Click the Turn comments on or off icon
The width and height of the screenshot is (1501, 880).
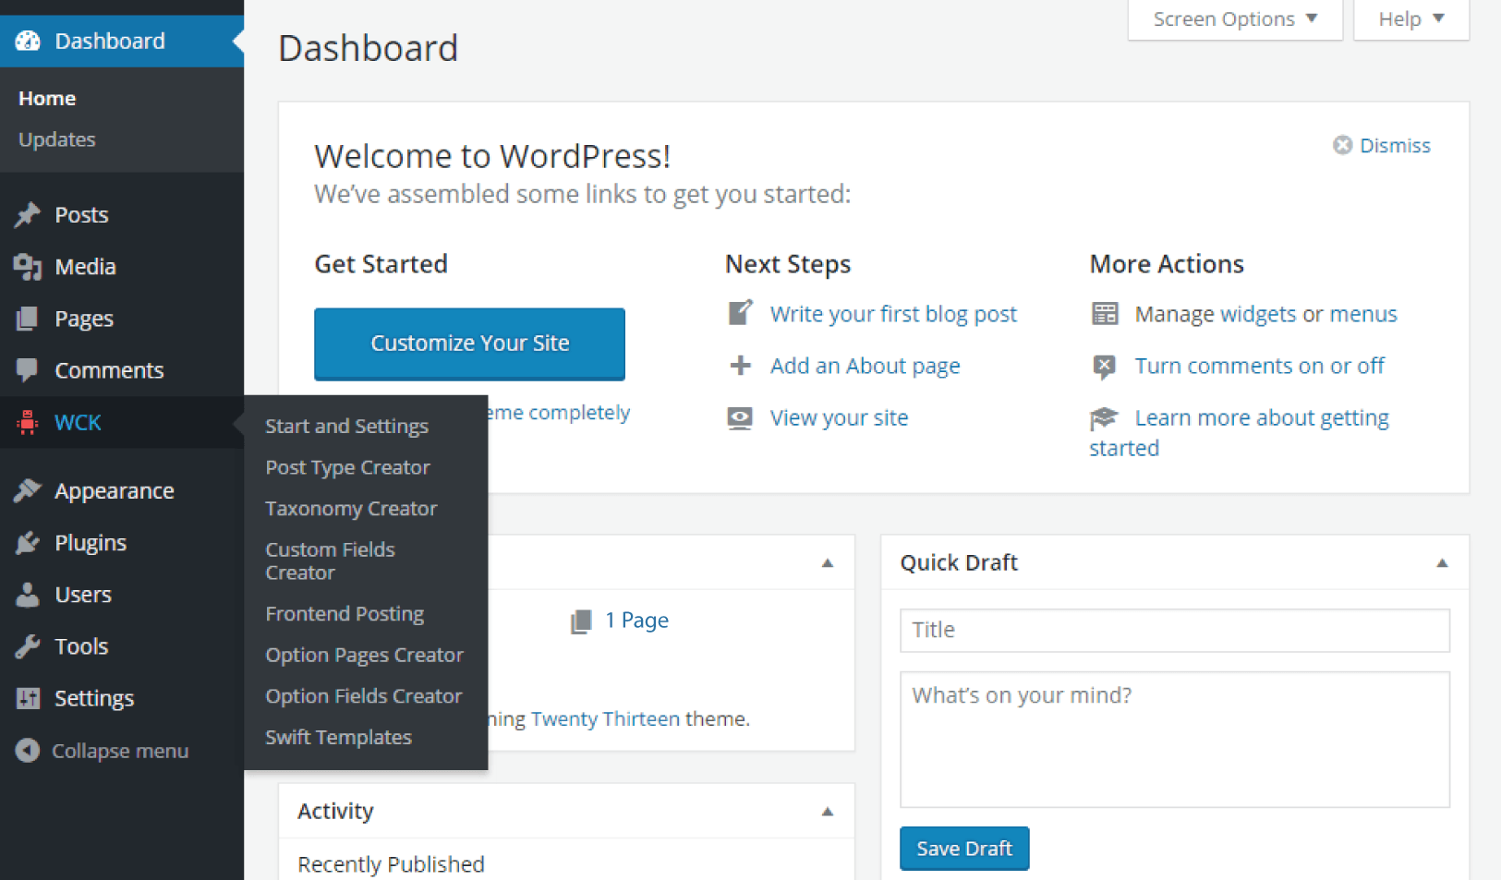pos(1105,367)
